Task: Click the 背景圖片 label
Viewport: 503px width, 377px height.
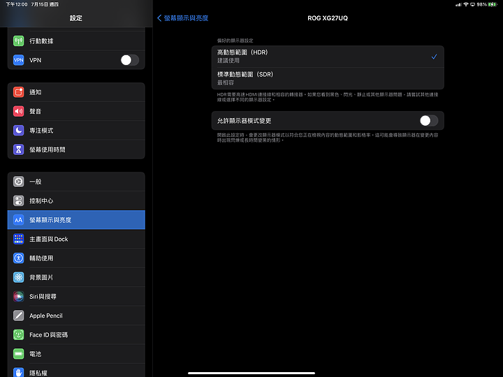Action: pyautogui.click(x=41, y=277)
